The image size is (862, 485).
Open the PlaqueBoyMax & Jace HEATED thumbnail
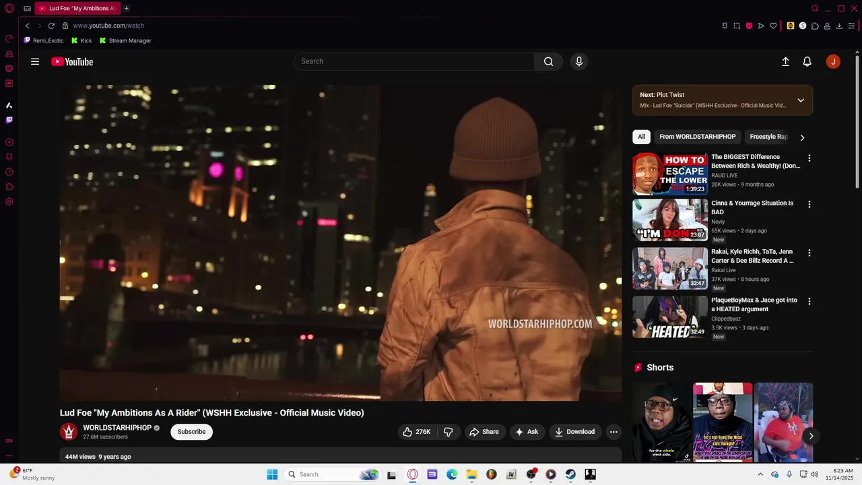[670, 317]
